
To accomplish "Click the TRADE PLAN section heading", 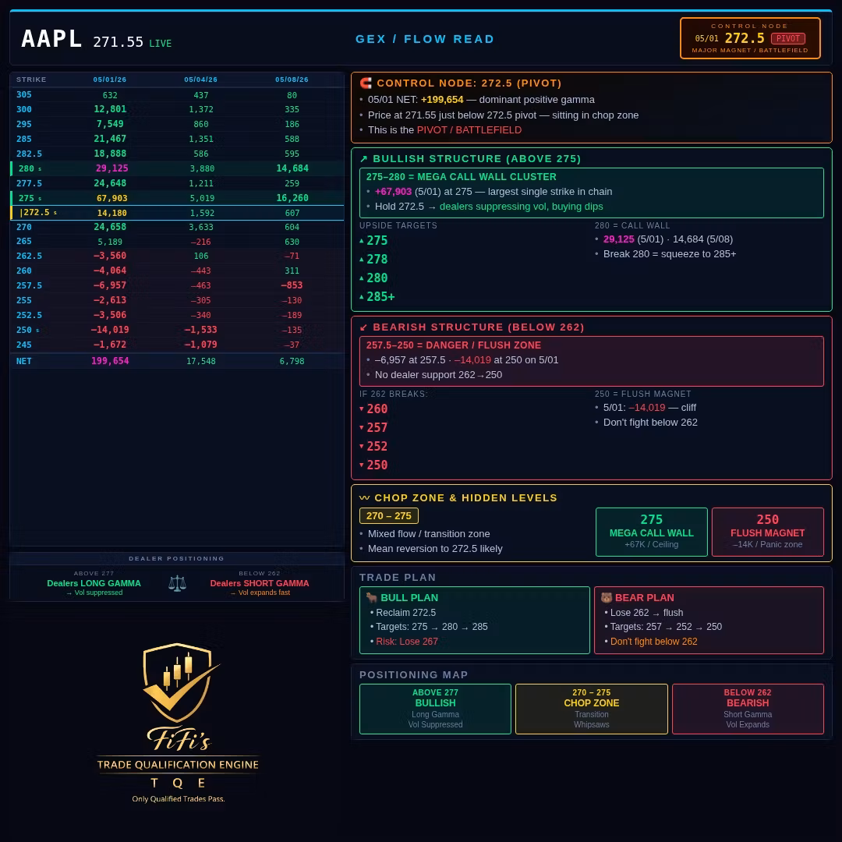I will tap(398, 577).
